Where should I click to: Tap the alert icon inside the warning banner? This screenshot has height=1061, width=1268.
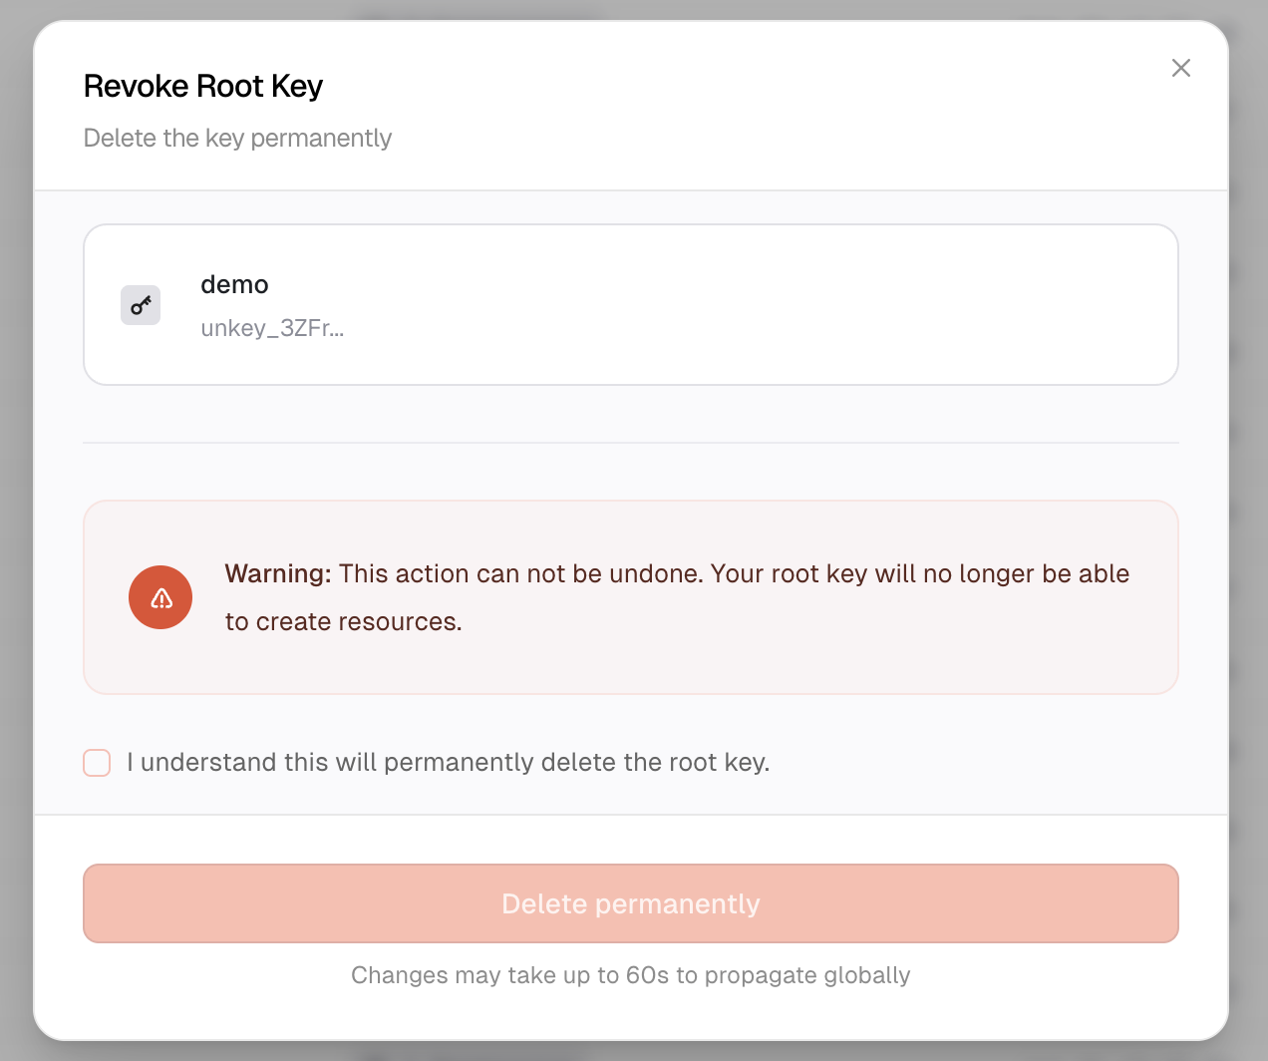pyautogui.click(x=160, y=597)
